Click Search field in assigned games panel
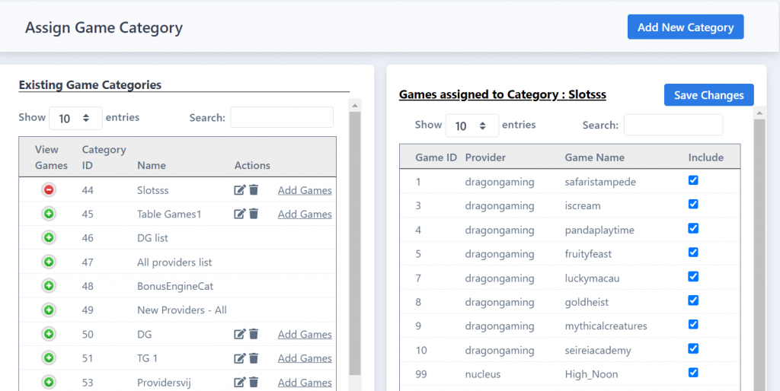The image size is (780, 391). point(673,126)
